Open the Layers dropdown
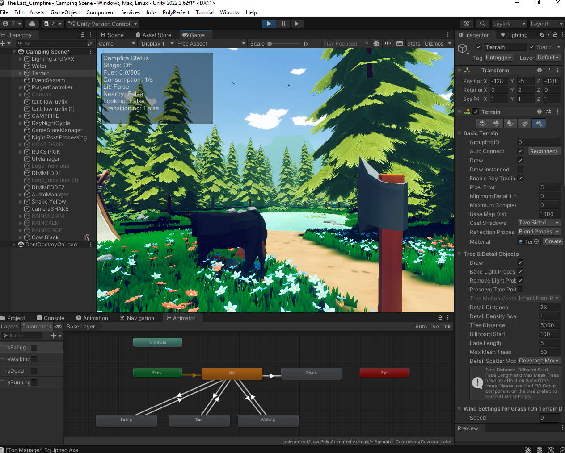This screenshot has height=453, width=565. [509, 24]
